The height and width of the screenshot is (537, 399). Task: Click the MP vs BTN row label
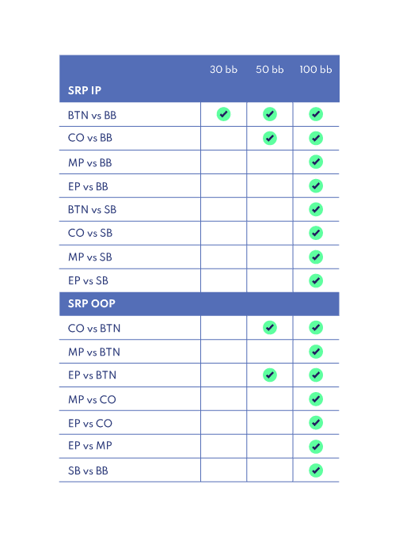click(94, 352)
